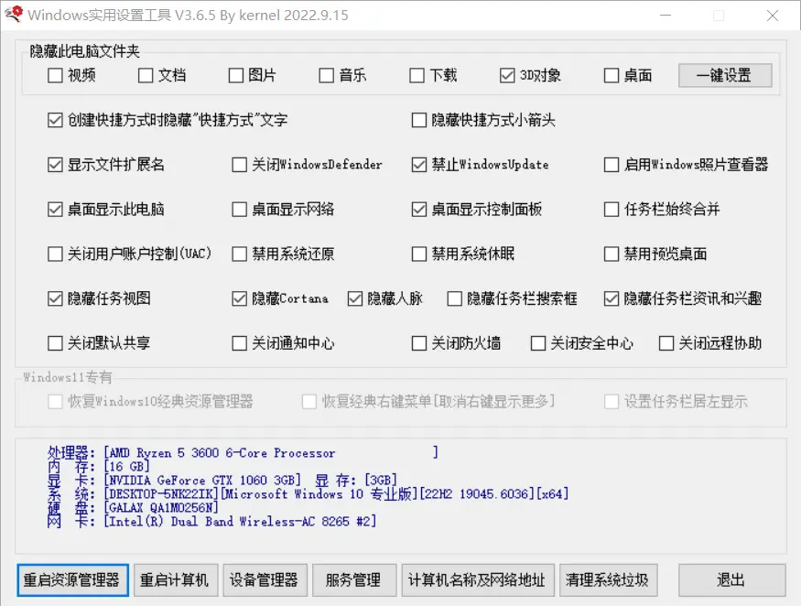Click disk text GALAX QA1M0256N
Image resolution: width=801 pixels, height=606 pixels.
tap(162, 508)
